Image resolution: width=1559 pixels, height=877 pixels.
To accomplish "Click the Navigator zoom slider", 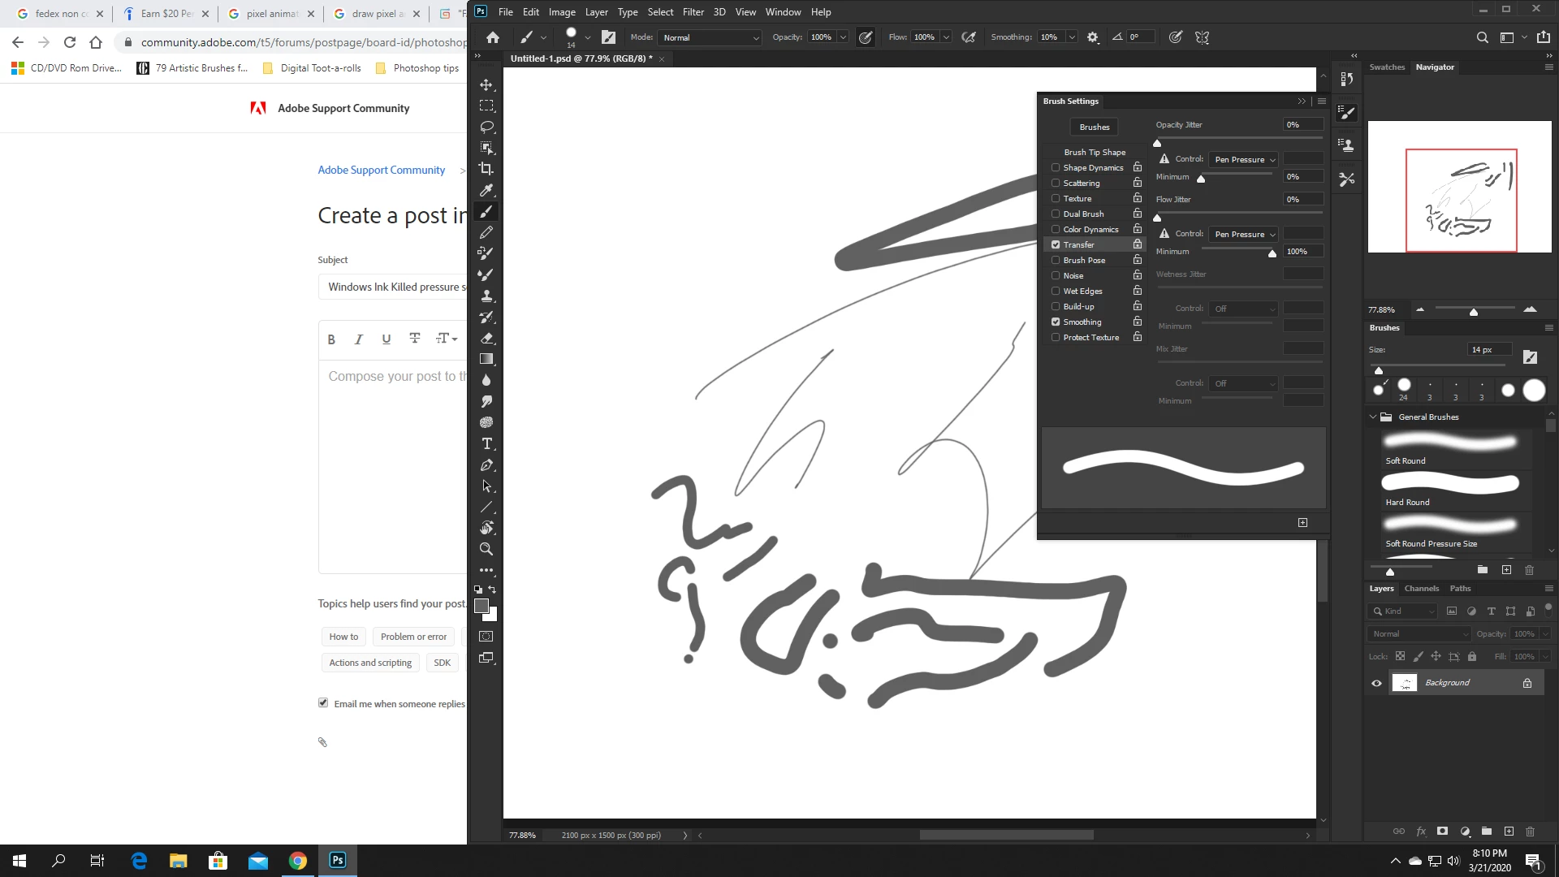I will [x=1475, y=309].
